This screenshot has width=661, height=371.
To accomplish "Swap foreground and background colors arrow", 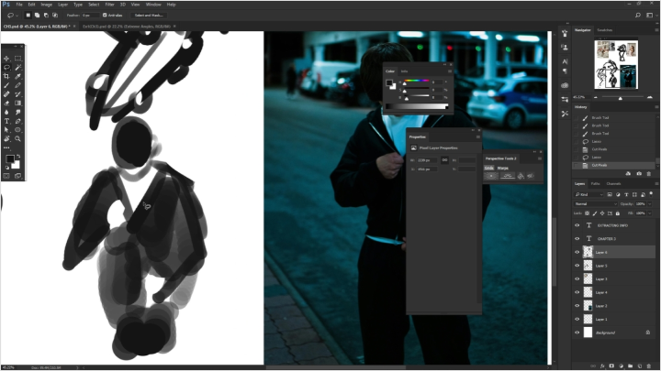I will tap(18, 157).
